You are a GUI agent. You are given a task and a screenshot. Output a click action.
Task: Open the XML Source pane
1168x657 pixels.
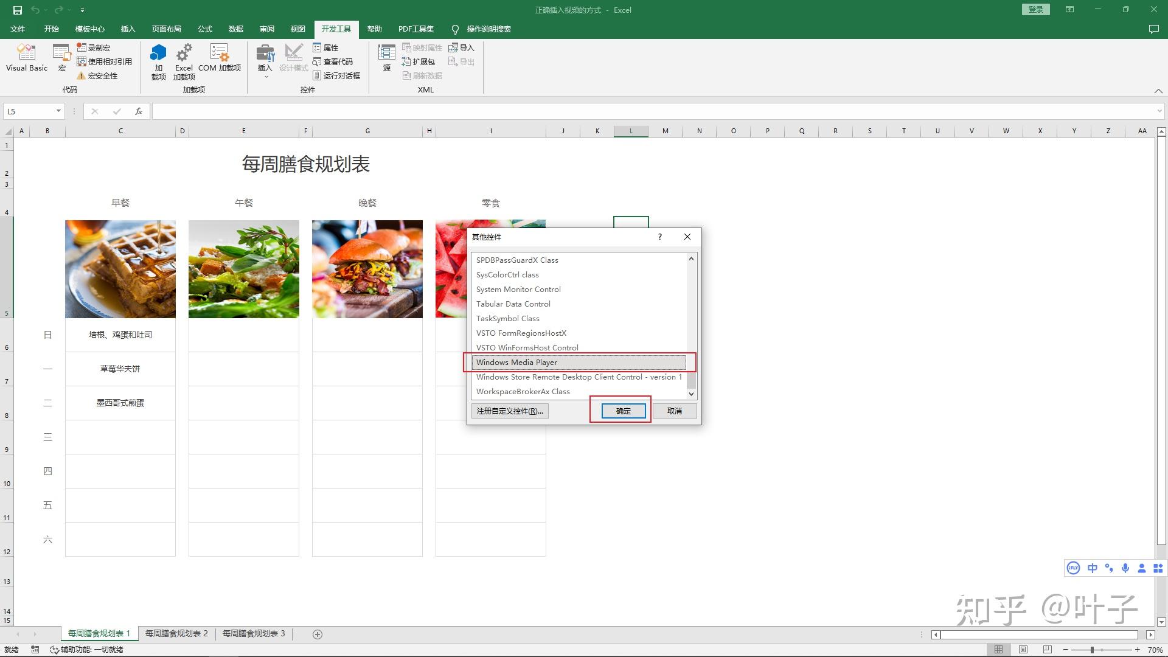386,58
